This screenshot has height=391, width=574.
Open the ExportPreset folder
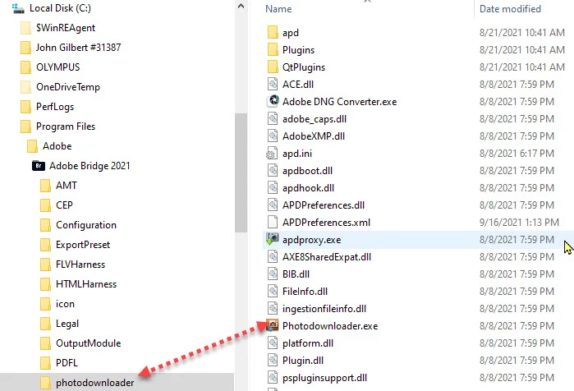click(75, 245)
